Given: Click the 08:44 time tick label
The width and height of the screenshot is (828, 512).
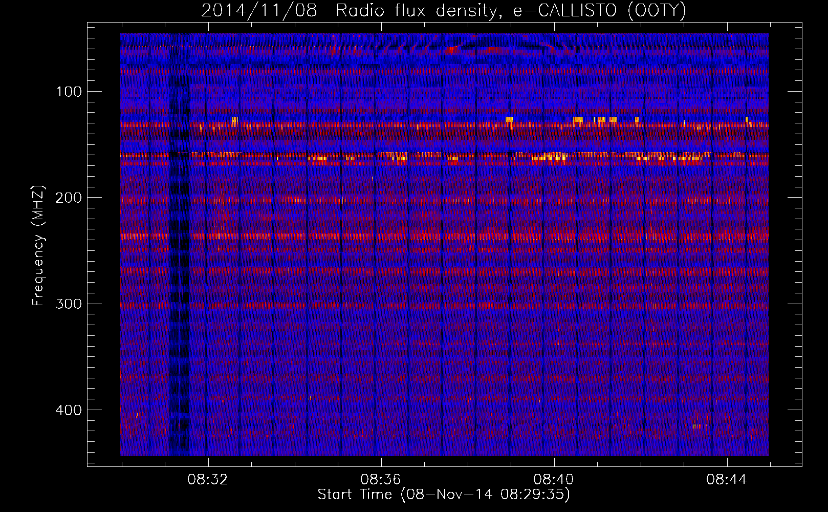Looking at the screenshot, I should pyautogui.click(x=727, y=480).
